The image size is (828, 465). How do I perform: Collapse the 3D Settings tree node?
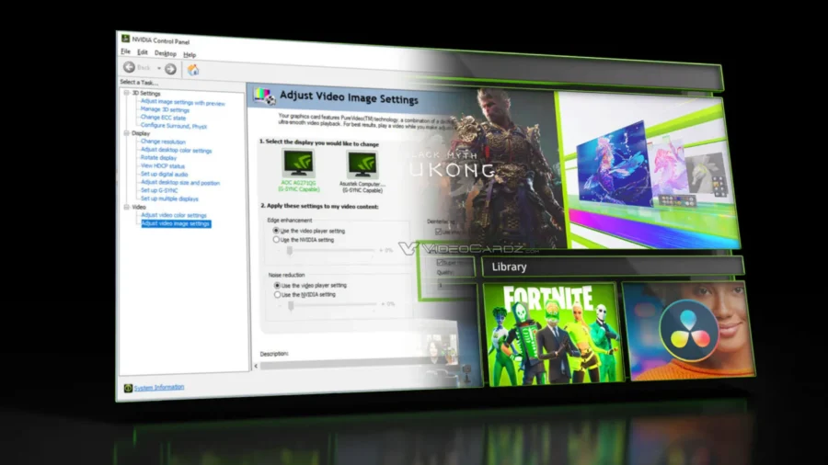127,93
